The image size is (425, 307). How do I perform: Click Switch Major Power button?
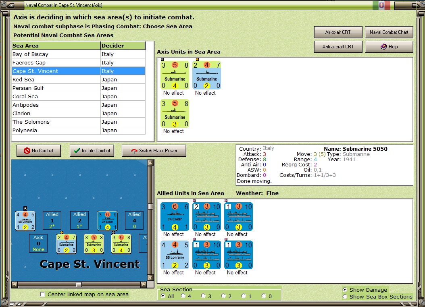coord(154,151)
